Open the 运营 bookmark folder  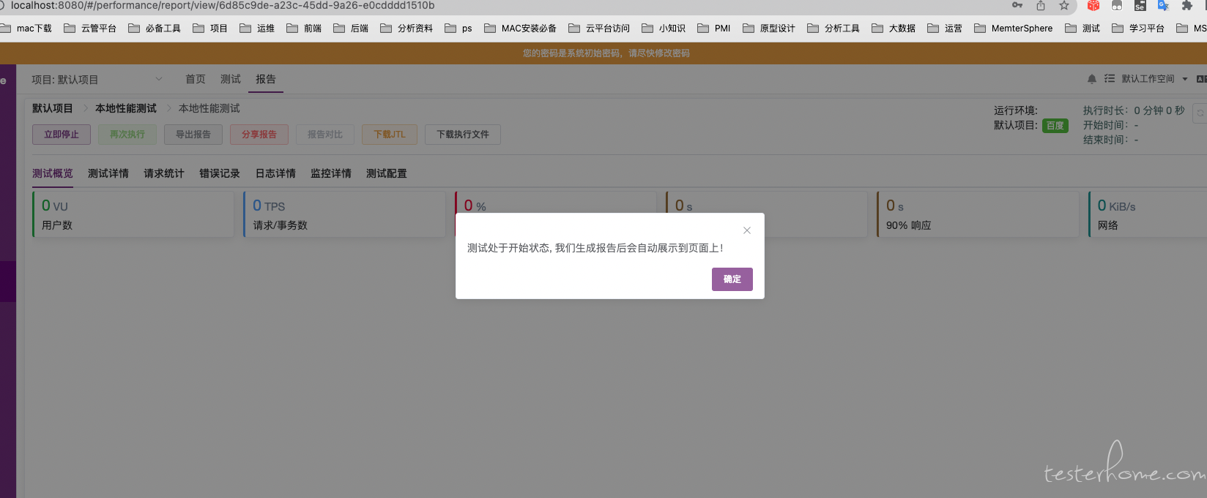(945, 29)
